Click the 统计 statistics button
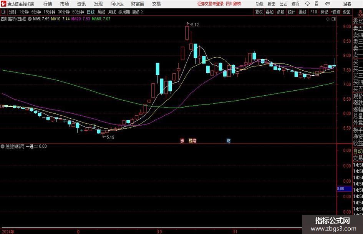 point(292,12)
